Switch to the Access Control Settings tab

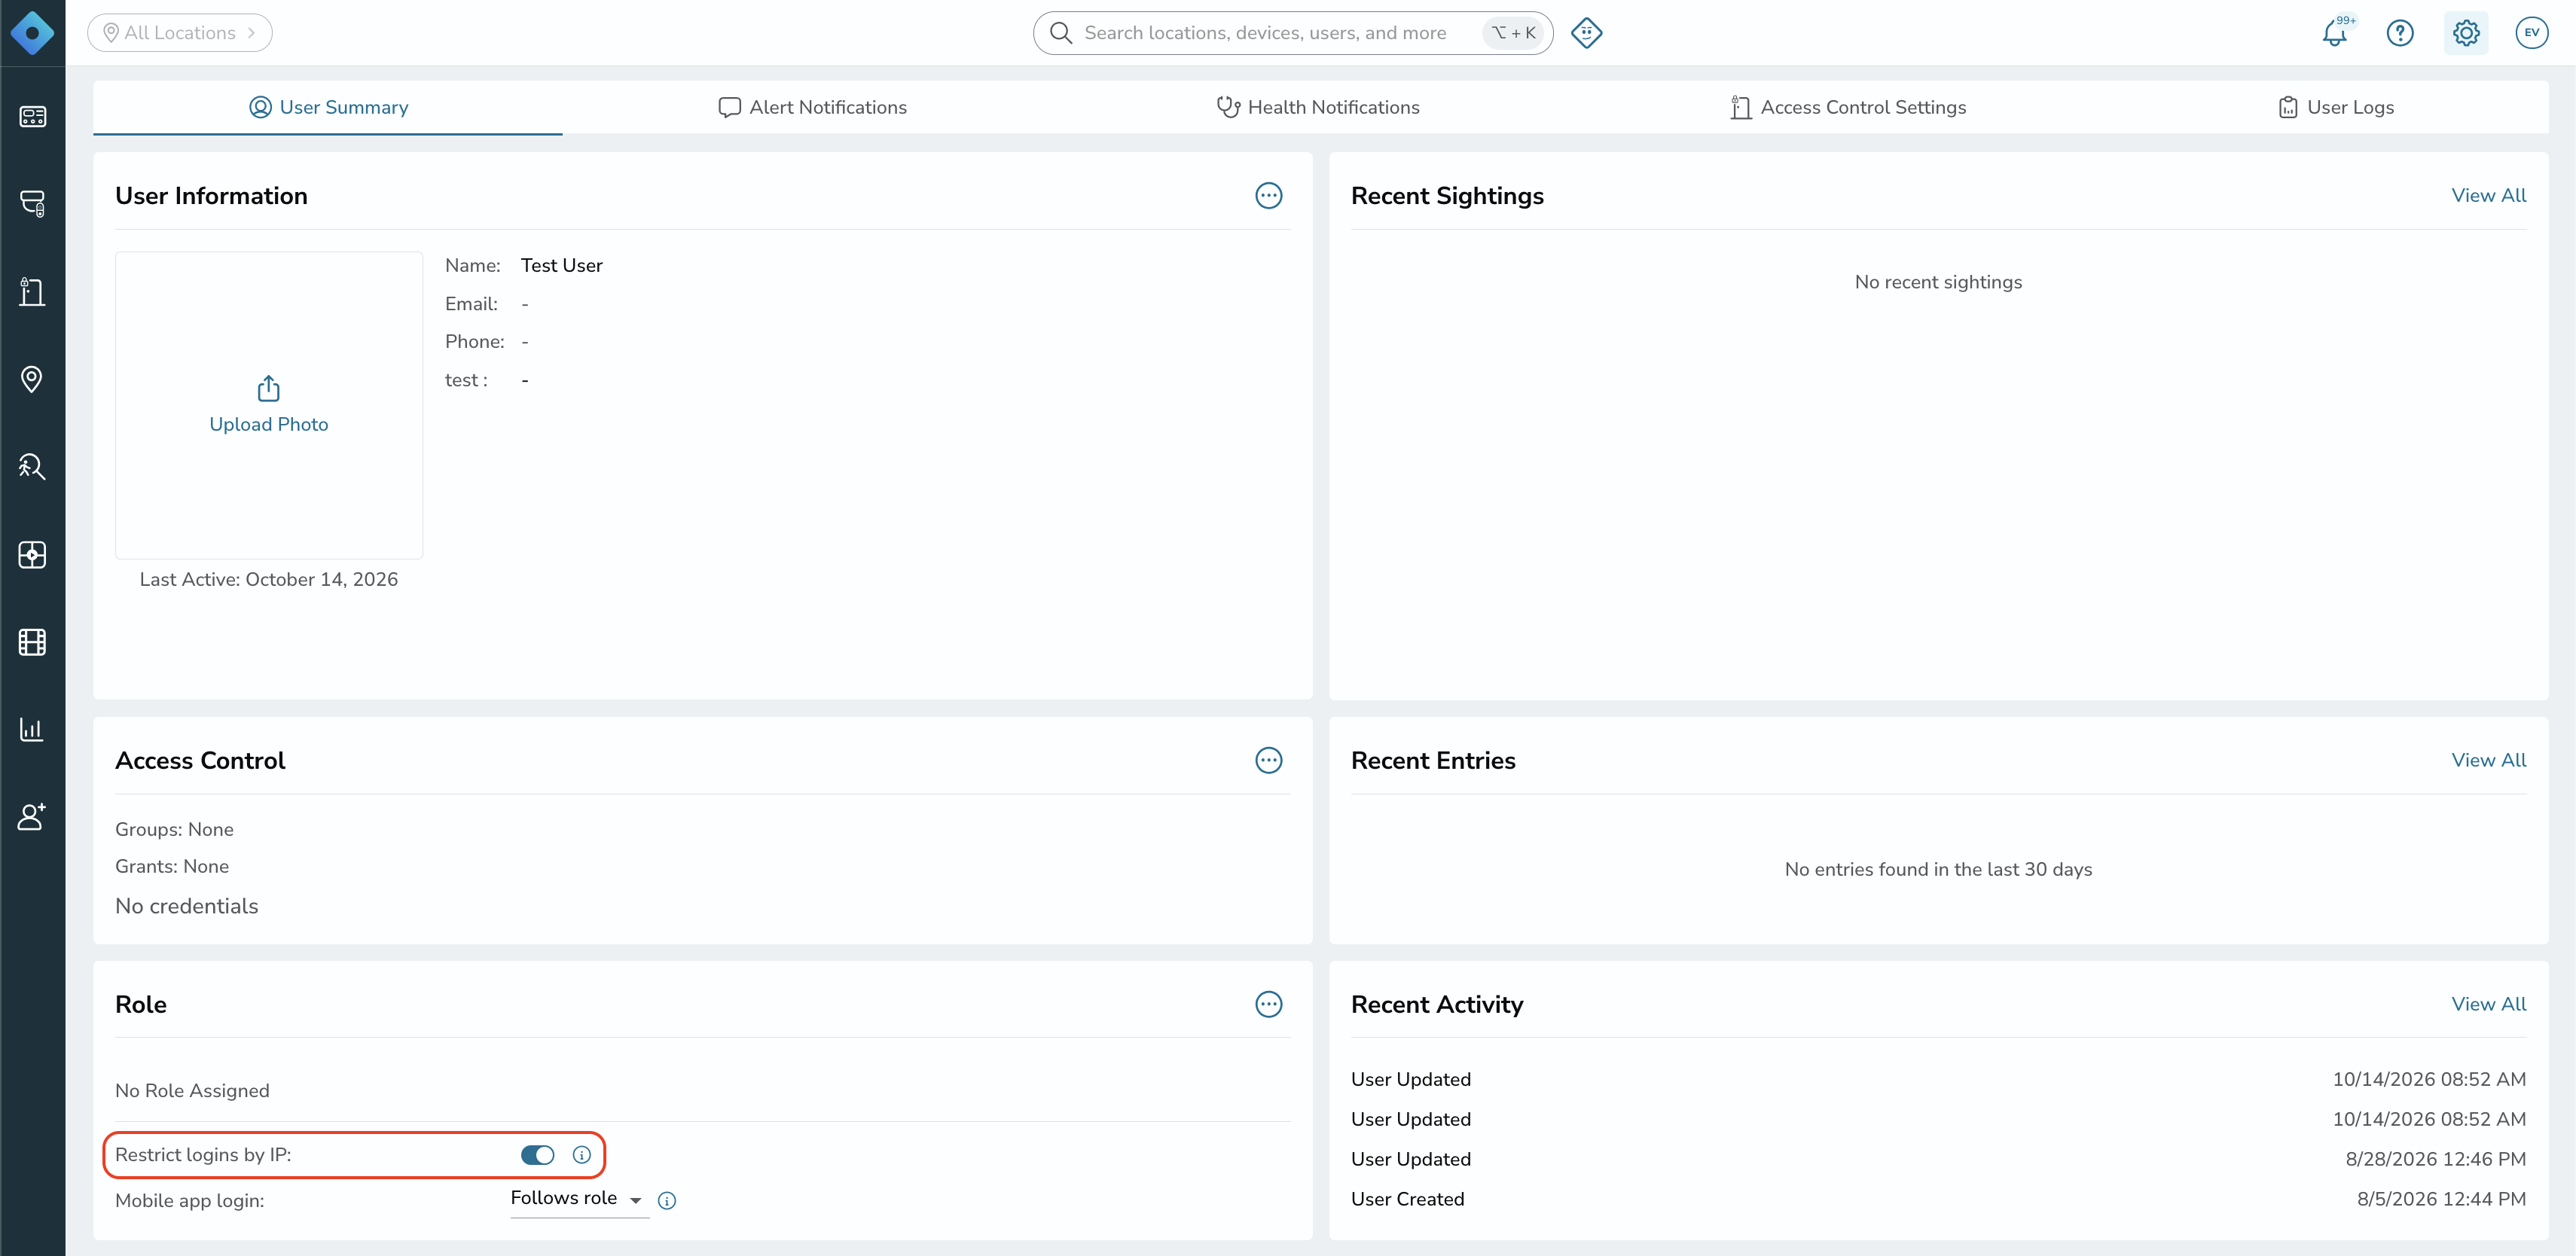click(1848, 107)
